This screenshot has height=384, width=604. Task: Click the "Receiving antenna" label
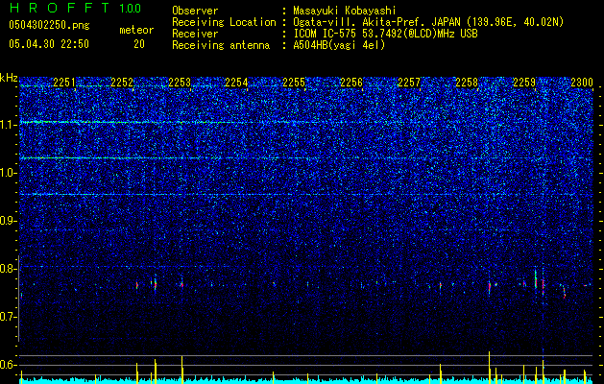coord(221,45)
